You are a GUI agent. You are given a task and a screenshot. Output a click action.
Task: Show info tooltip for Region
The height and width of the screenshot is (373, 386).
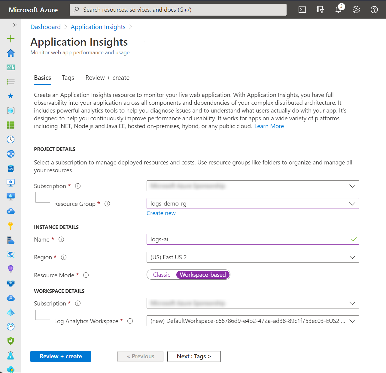coord(64,257)
